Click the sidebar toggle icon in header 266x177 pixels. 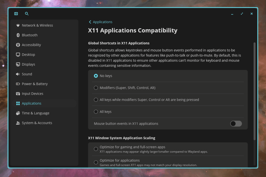coord(16,14)
